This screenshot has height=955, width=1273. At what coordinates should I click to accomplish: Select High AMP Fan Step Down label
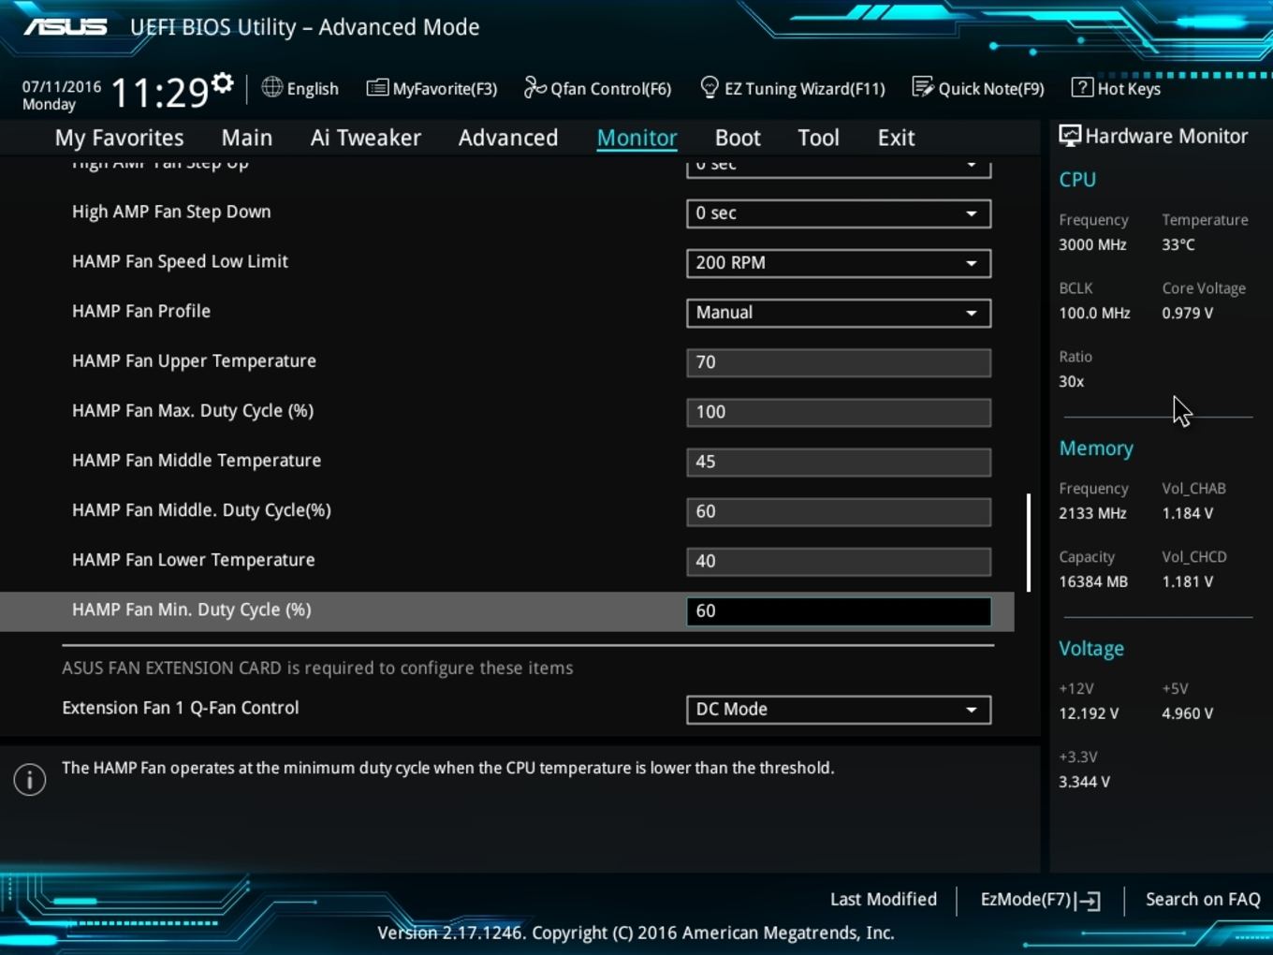click(x=171, y=212)
